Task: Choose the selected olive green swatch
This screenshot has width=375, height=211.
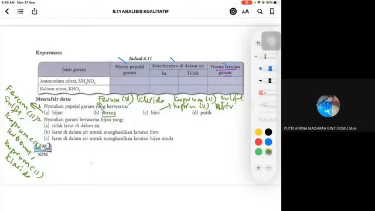Action: click(268, 152)
